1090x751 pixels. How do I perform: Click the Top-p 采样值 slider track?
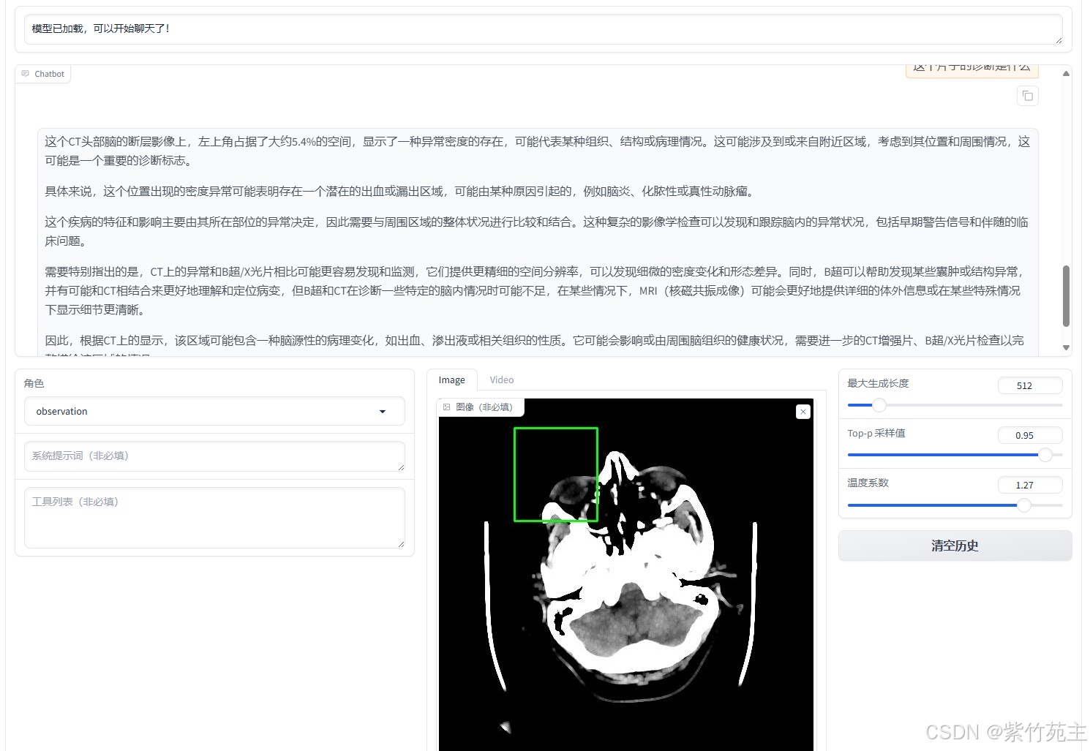(x=951, y=455)
